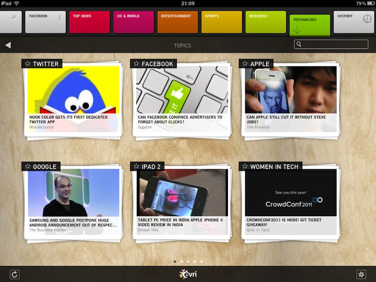Open Facebook advertisers clicks article

click(180, 119)
